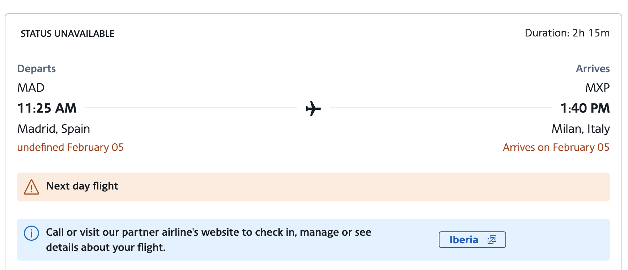Click the Arrives heading

pyautogui.click(x=593, y=69)
